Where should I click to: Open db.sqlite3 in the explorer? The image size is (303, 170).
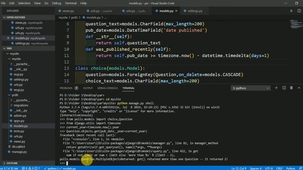[x=18, y=147]
